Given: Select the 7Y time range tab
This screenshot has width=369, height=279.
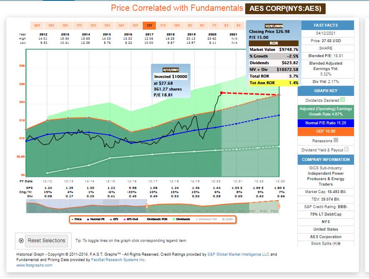Looking at the screenshot, I should [214, 26].
